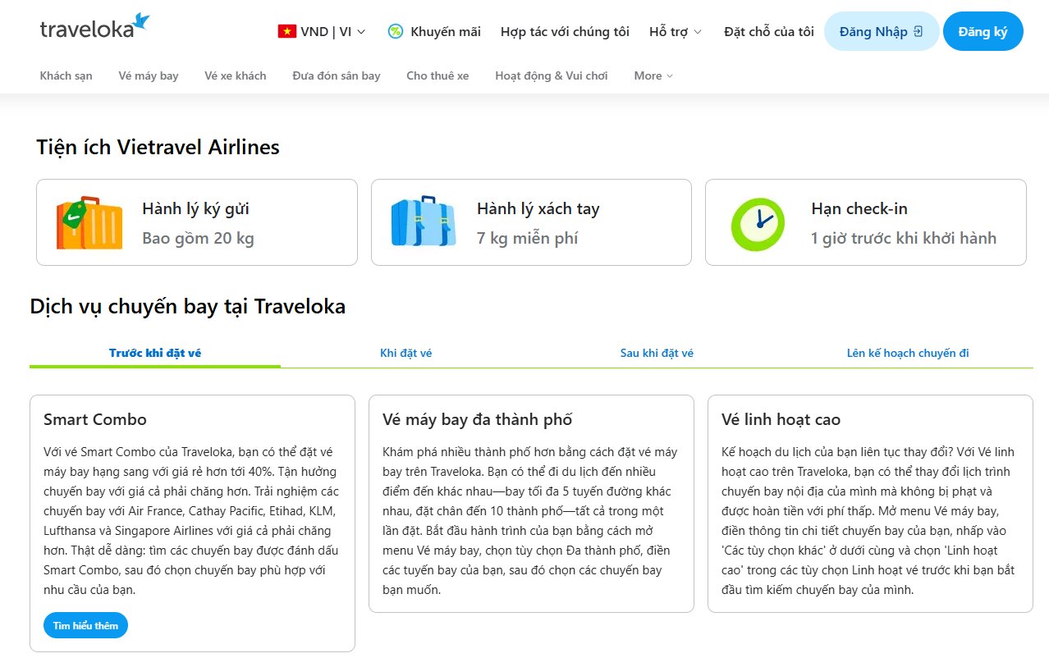Click the Đăng ký register button
1049x658 pixels.
click(x=983, y=31)
